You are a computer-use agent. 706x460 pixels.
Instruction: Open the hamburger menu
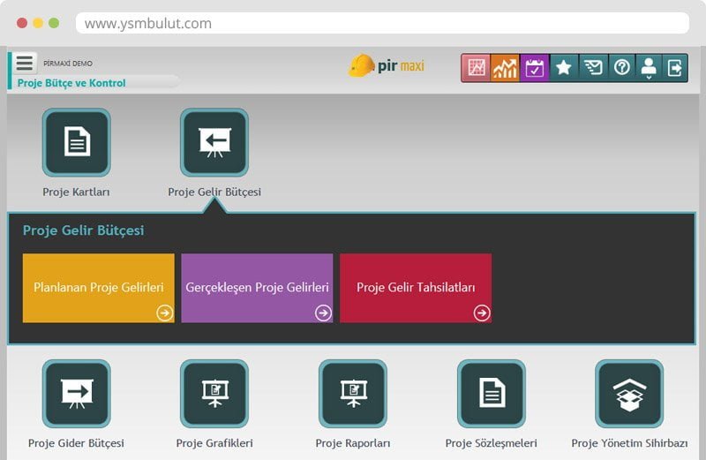pyautogui.click(x=24, y=64)
